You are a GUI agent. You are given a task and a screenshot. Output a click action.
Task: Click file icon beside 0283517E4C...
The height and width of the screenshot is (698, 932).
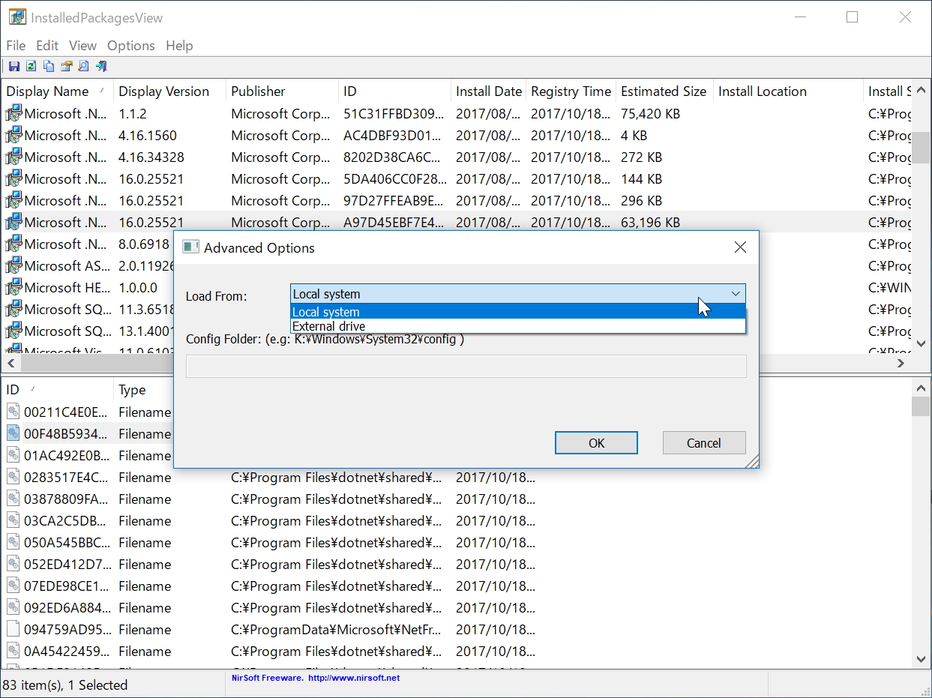point(13,477)
